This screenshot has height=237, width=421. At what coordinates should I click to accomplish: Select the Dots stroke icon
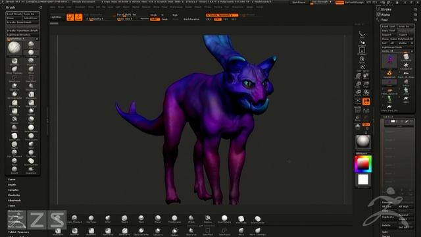[x=362, y=35]
